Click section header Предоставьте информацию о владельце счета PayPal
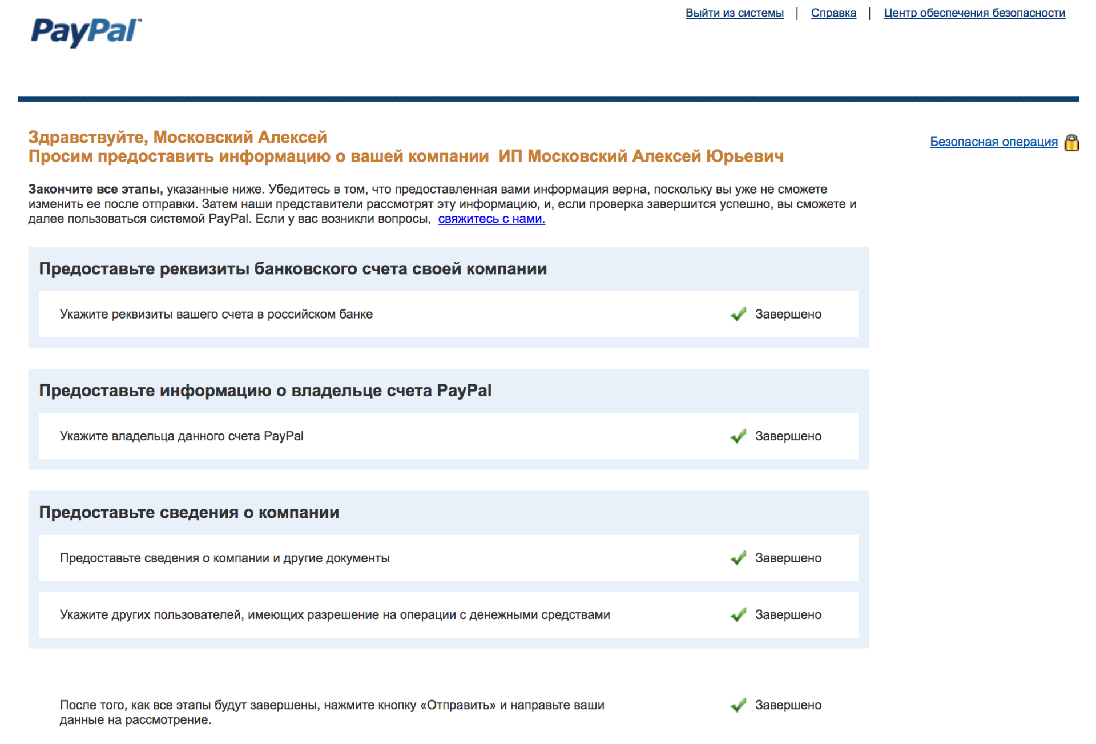This screenshot has height=744, width=1096. (x=265, y=391)
